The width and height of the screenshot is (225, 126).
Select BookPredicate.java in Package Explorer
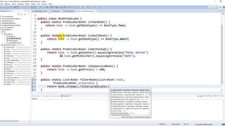click(x=15, y=38)
